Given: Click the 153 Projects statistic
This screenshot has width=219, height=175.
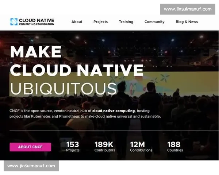Looking at the screenshot, I should point(73,147).
